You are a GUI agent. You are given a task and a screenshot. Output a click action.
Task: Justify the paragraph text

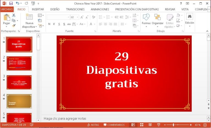click(x=115, y=24)
